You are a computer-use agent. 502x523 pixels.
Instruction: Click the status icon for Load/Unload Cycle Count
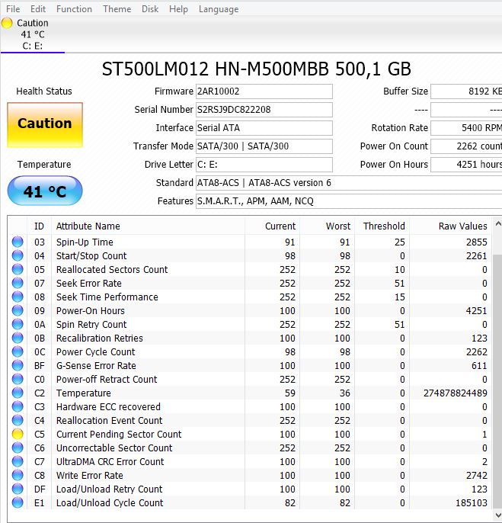pos(18,502)
